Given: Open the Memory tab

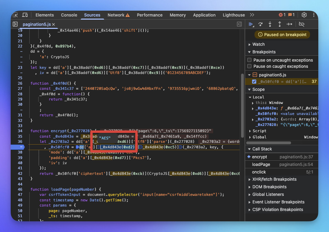Looking at the screenshot, I should pos(178,15).
